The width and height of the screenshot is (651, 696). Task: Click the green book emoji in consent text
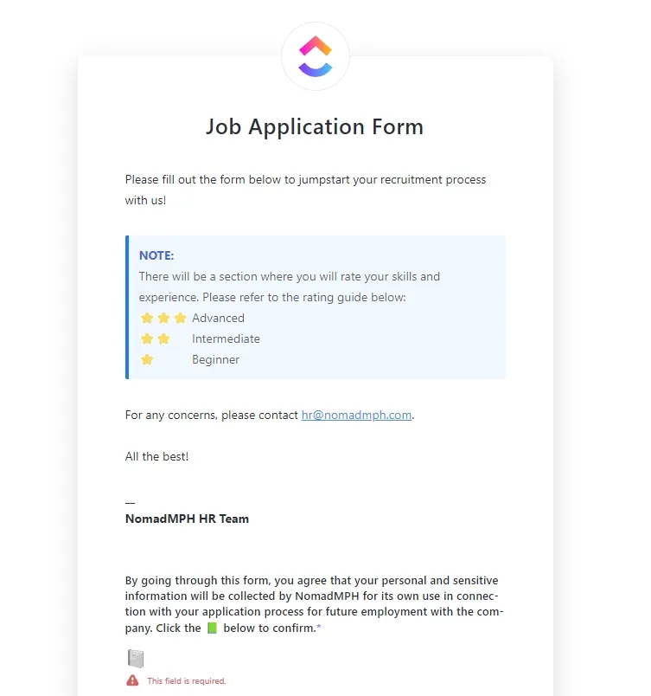click(x=213, y=628)
